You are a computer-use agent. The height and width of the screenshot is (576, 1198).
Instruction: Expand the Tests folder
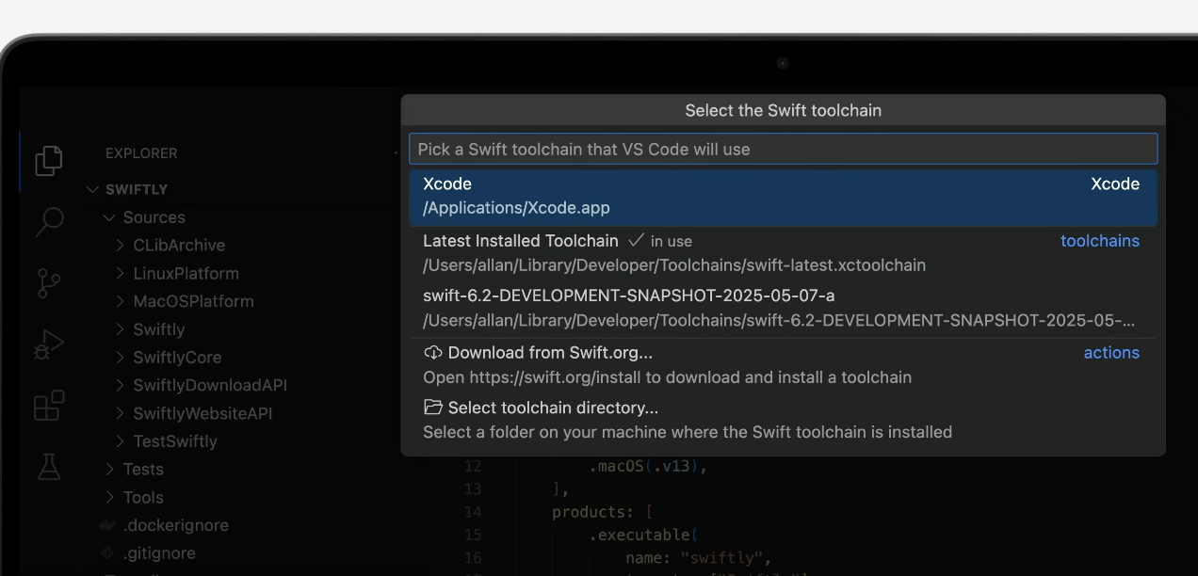point(109,470)
